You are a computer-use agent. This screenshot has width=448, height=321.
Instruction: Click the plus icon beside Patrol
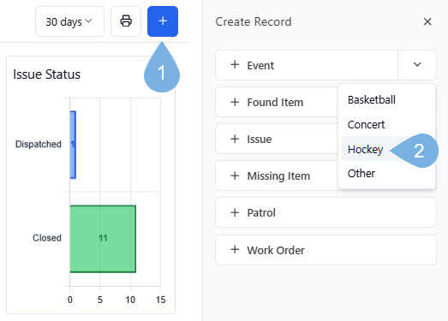coord(235,212)
